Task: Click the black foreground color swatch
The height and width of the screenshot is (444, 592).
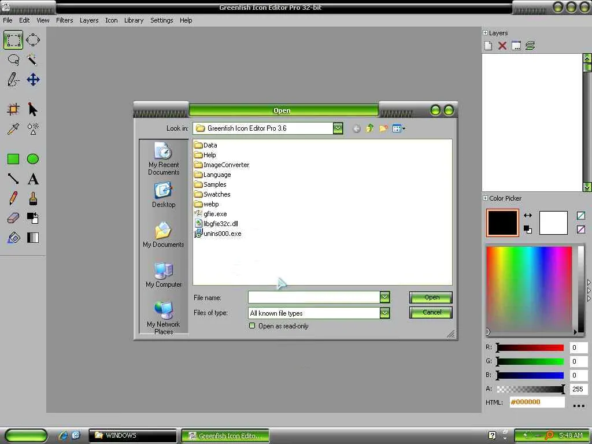Action: coord(502,223)
